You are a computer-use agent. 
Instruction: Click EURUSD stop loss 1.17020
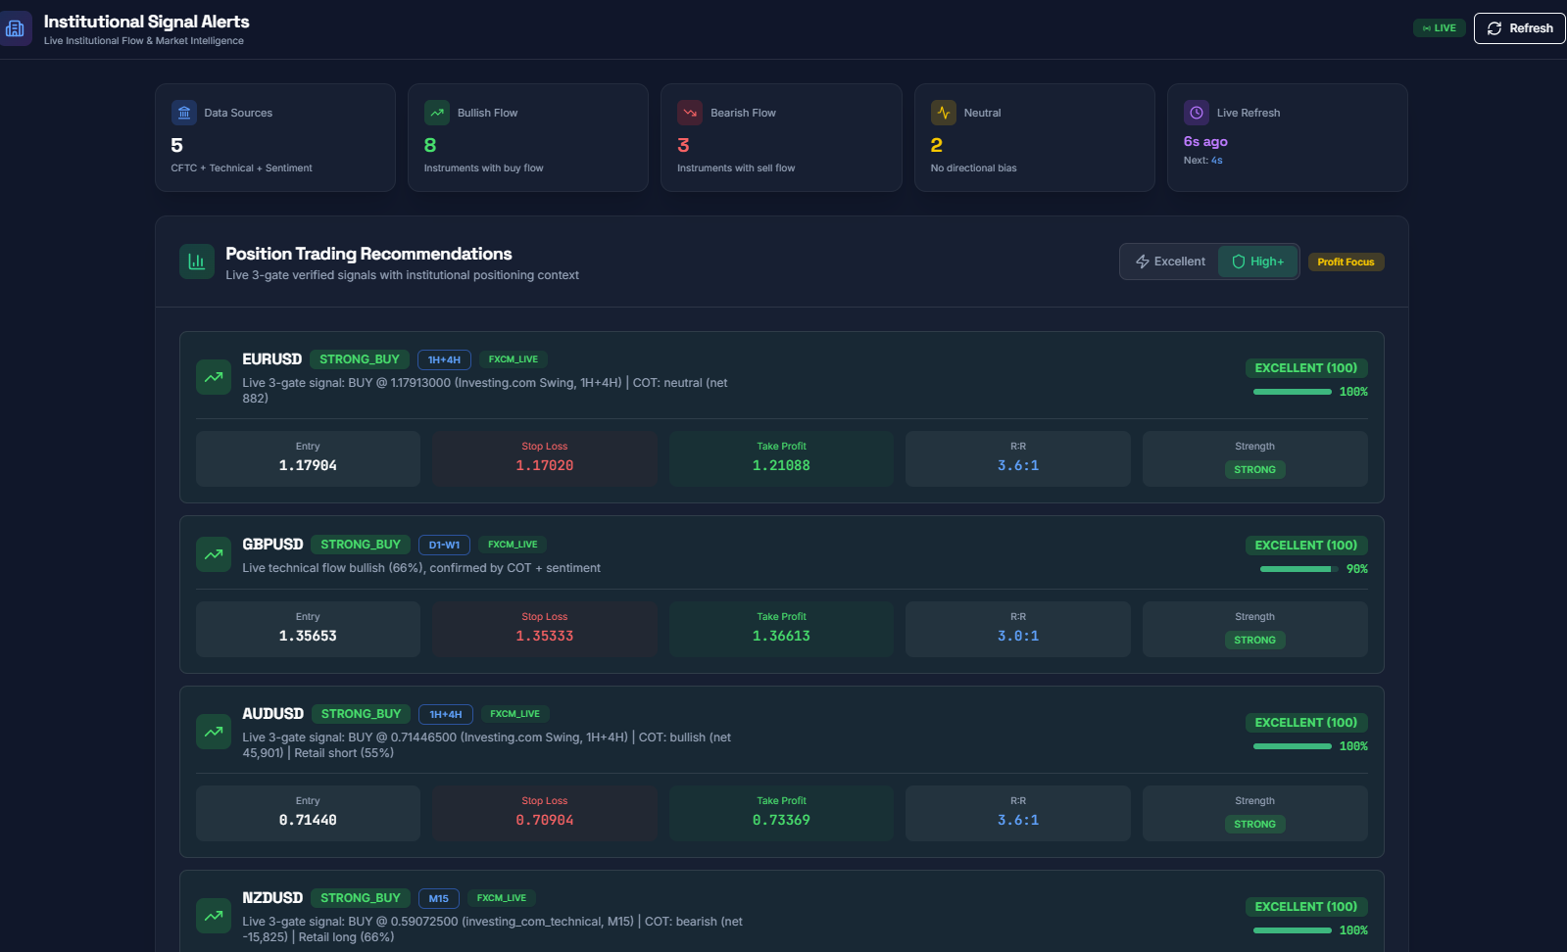(545, 465)
